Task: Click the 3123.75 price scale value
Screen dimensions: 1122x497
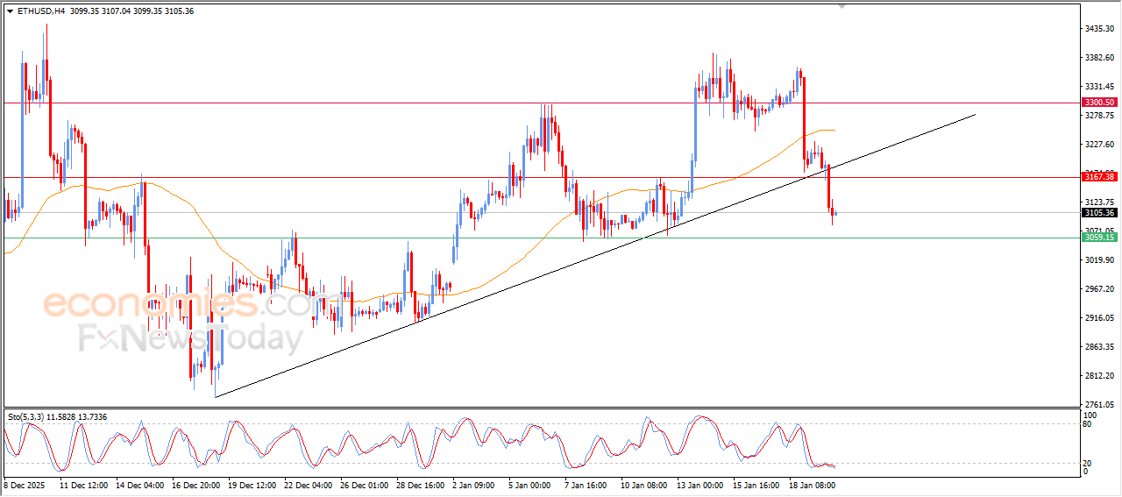Action: [1099, 202]
